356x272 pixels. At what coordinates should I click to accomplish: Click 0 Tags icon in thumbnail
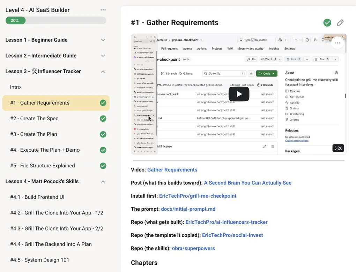click(180, 74)
